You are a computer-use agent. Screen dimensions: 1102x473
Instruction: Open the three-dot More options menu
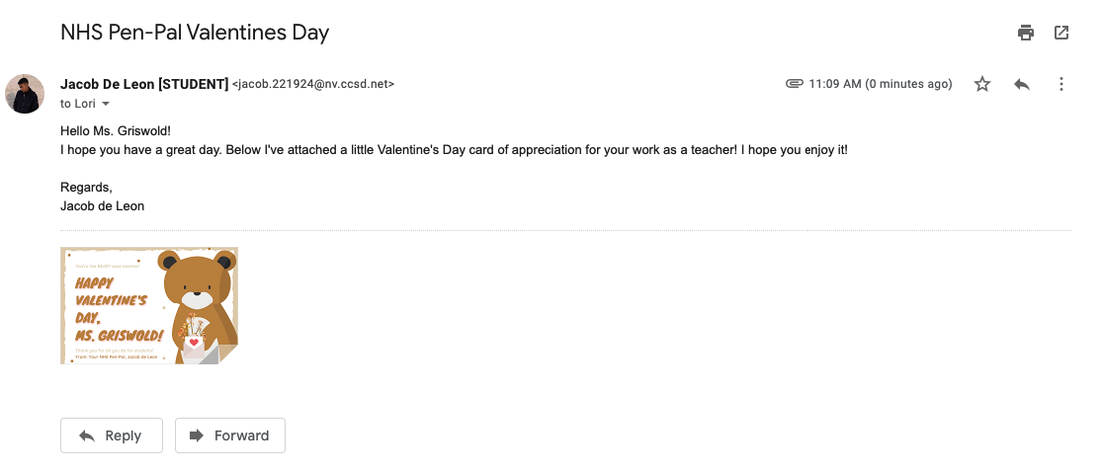(x=1061, y=84)
